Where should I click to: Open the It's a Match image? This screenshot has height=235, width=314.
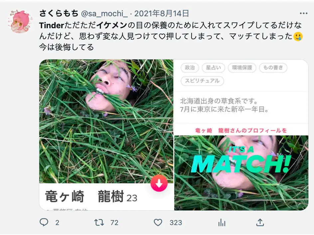point(241,173)
